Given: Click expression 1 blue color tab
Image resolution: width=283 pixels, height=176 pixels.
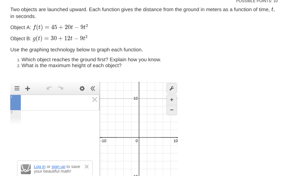Looking at the screenshot, I should coord(16,102).
